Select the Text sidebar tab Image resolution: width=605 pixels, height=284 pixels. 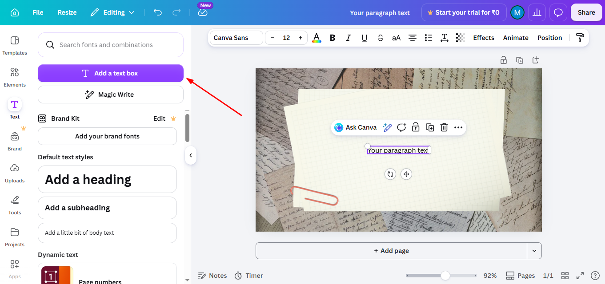coord(15,109)
